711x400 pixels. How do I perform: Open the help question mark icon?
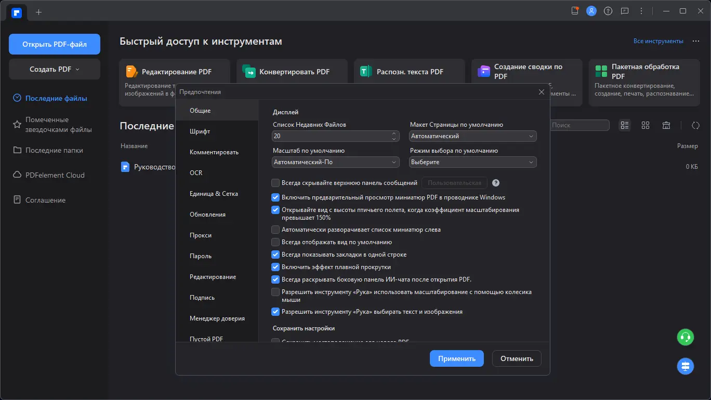[x=608, y=11]
